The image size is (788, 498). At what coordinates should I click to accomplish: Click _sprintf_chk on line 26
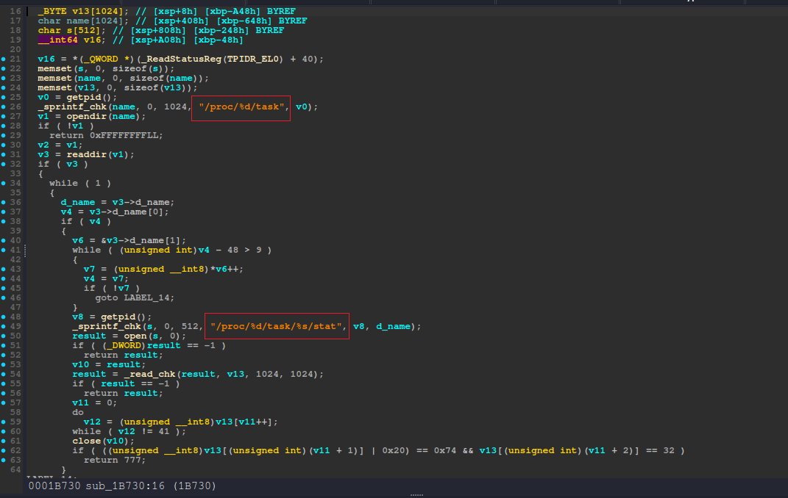(x=72, y=107)
